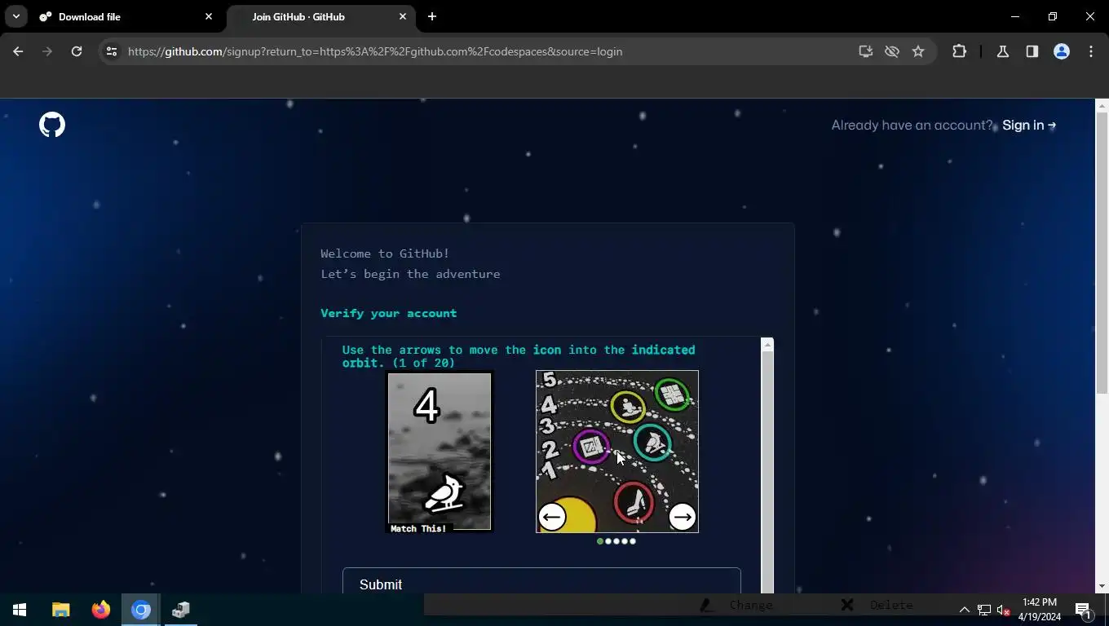Toggle the Chrome side panel

(1032, 51)
